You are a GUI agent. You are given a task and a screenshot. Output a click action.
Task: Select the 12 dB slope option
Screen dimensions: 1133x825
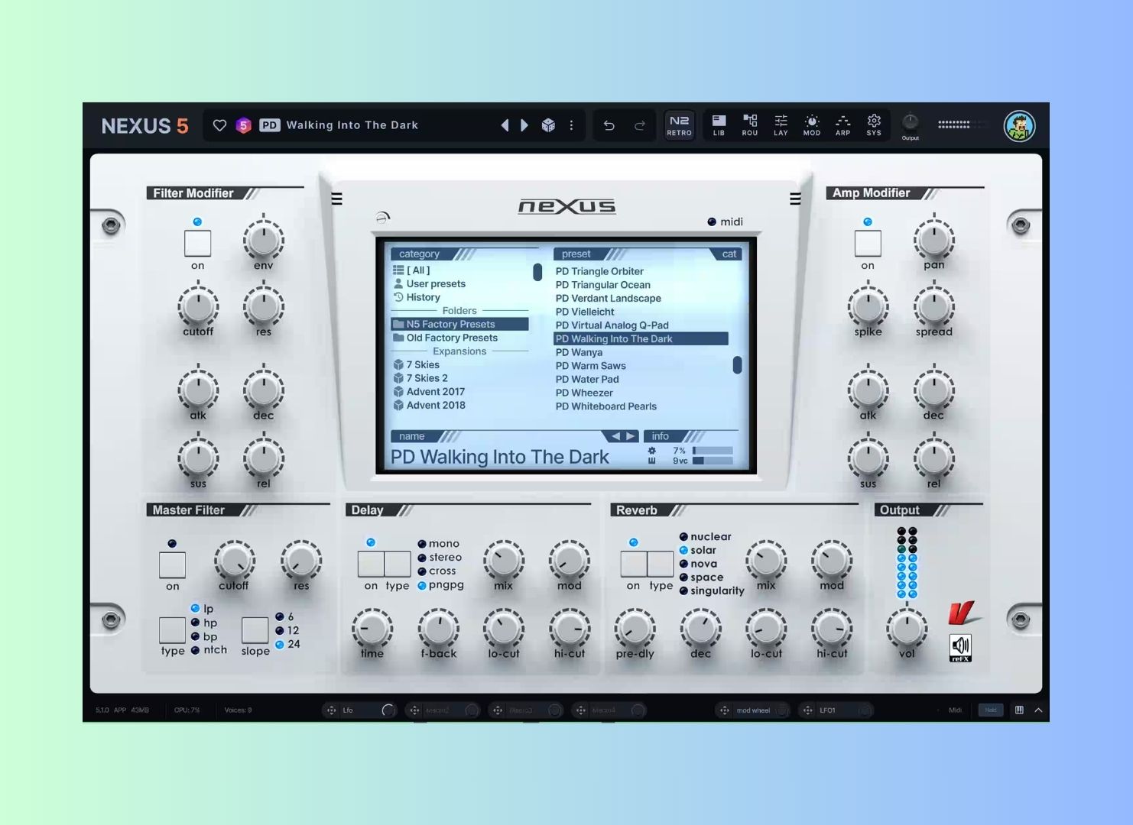pyautogui.click(x=287, y=630)
